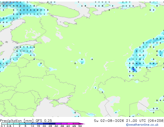This screenshot has width=164, height=127.
Task: Click the above-50 mm arrow legend tip
Action: (82, 124)
